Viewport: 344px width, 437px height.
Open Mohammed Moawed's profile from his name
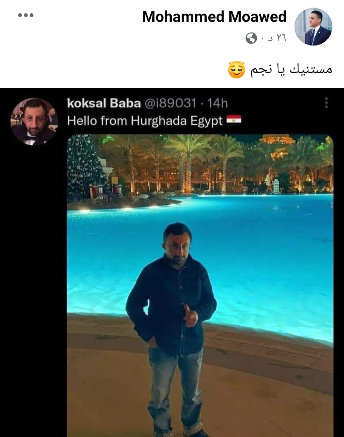click(x=214, y=17)
